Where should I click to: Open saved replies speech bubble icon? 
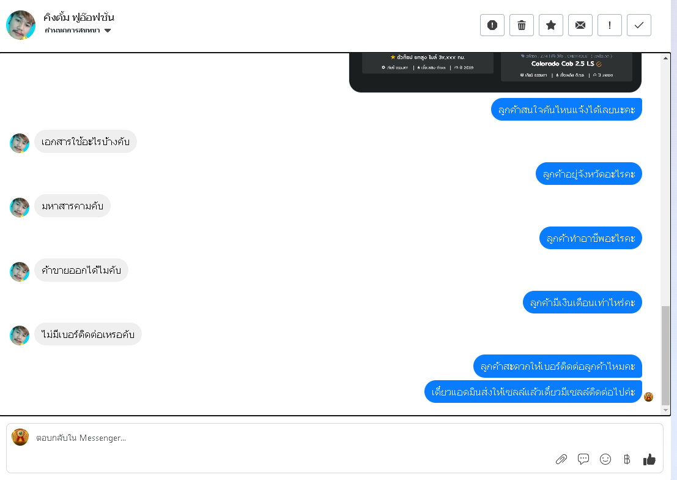click(x=583, y=459)
